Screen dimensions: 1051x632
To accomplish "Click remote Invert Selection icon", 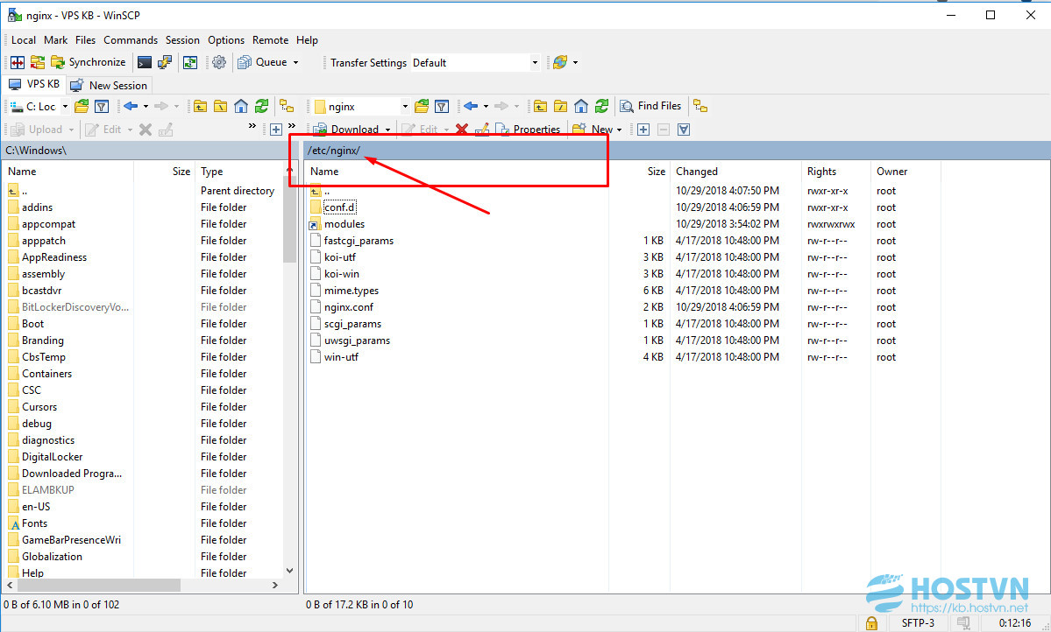I will point(684,130).
